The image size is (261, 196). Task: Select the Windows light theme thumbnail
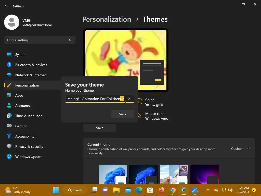113,174
